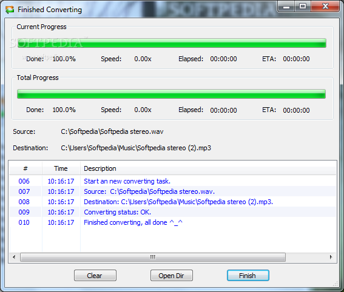Viewport: 344px width, 292px height.
Task: Select log entry number 007
Action: click(x=24, y=191)
